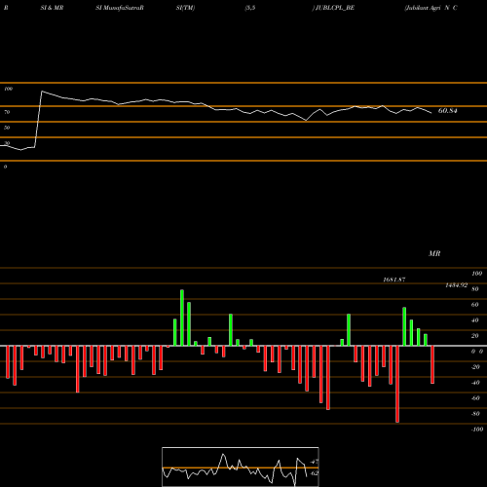
Task: Click the MR panel title label
Action: 434,253
